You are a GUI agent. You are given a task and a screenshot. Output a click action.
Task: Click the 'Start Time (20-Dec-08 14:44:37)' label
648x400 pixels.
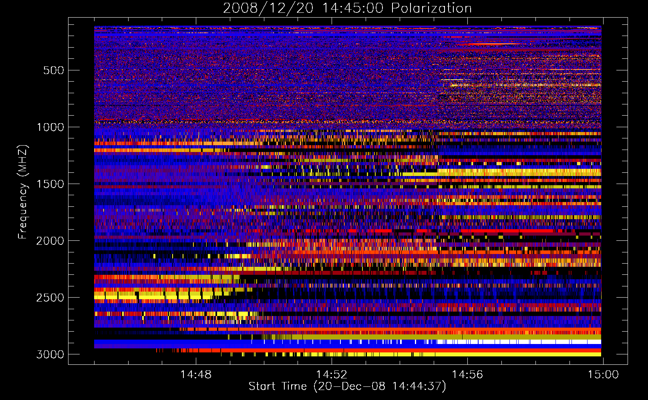click(x=347, y=386)
